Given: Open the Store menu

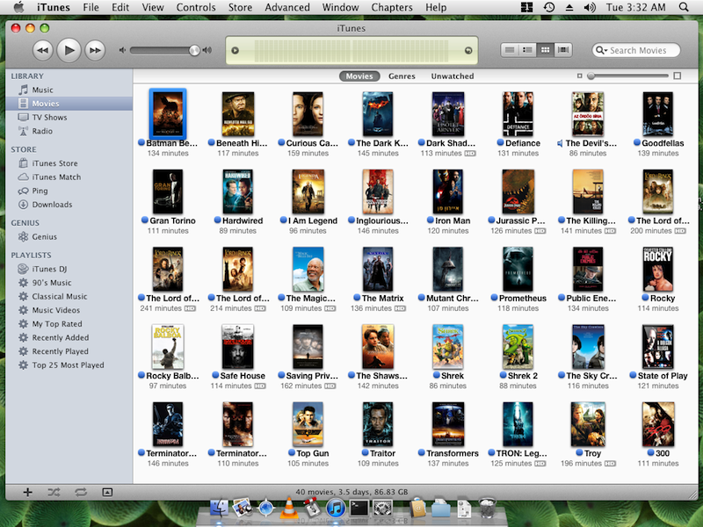Looking at the screenshot, I should [x=240, y=7].
